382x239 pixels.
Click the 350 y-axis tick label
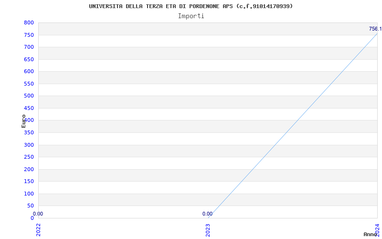(x=29, y=133)
